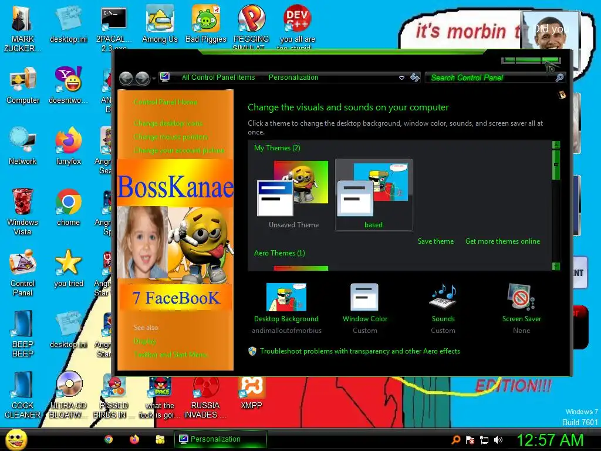Open the Network desktop icon
The width and height of the screenshot is (601, 451).
[x=23, y=146]
